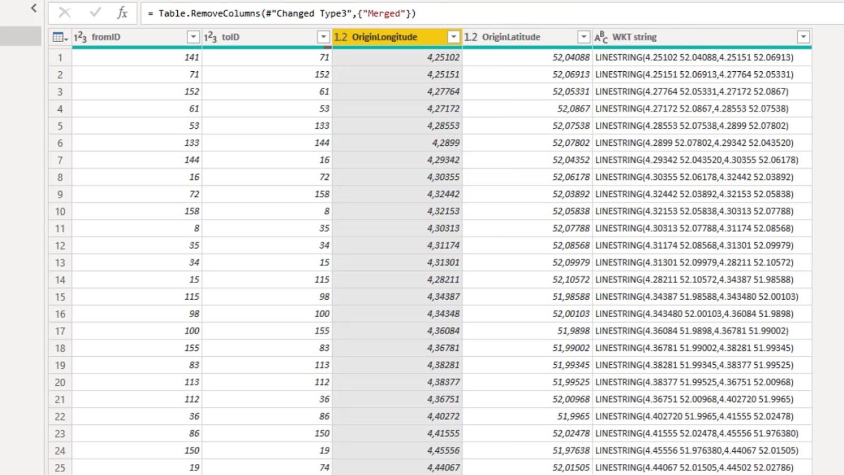Open the fx function button
The image size is (844, 475).
(122, 13)
